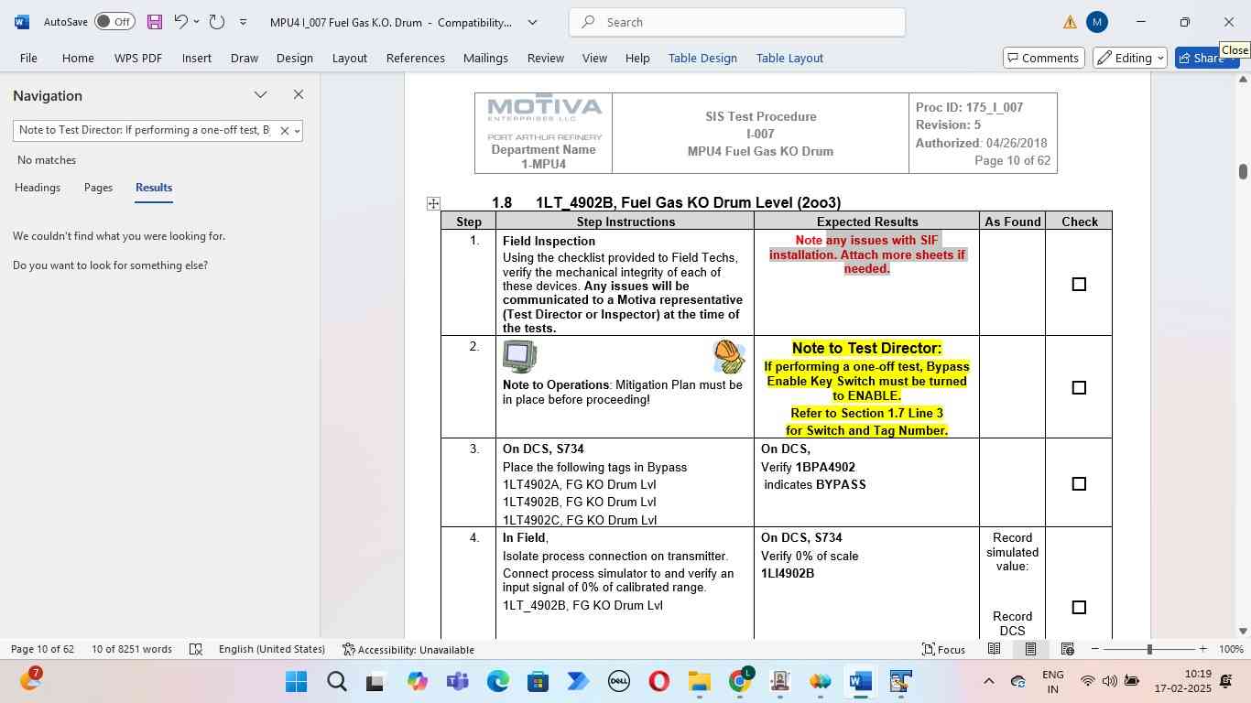
Task: Click the Search box in title bar
Action: click(737, 22)
